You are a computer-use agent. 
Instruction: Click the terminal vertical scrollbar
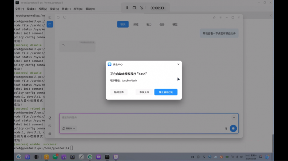[x=273, y=144]
